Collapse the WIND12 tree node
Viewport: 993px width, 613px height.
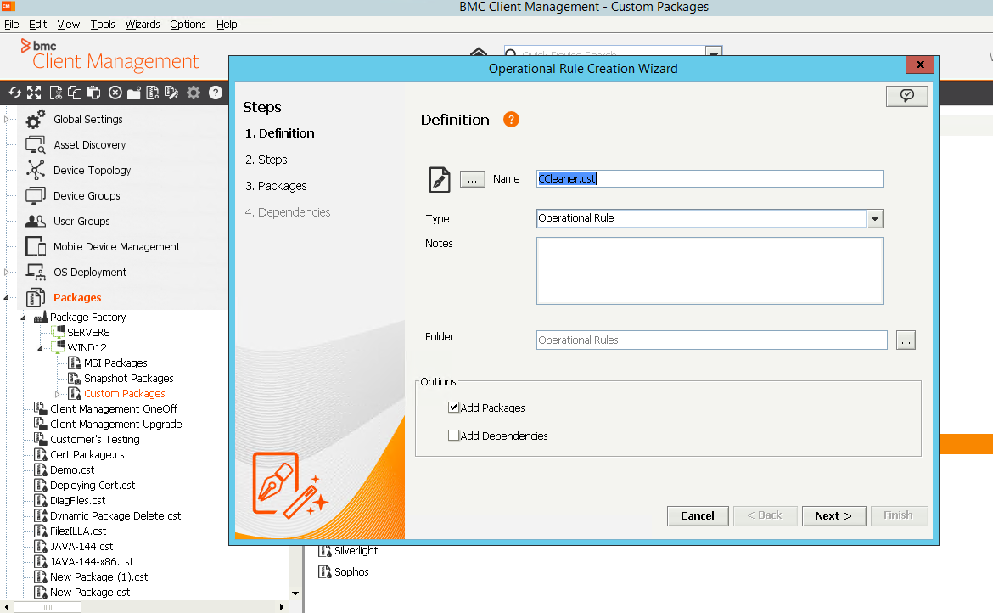pyautogui.click(x=40, y=348)
